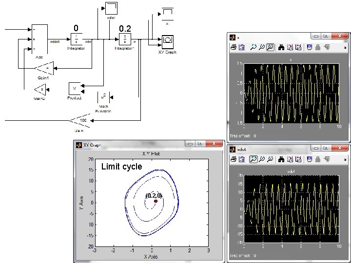Image resolution: width=351 pixels, height=263 pixels.
Task: Click Autoscale binoculars icon in the x scope window
Action: 281,47
